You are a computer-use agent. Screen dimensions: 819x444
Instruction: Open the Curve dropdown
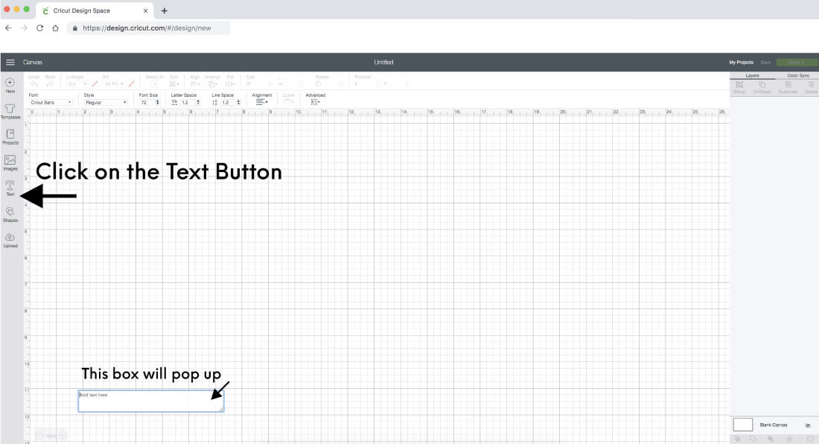[289, 102]
